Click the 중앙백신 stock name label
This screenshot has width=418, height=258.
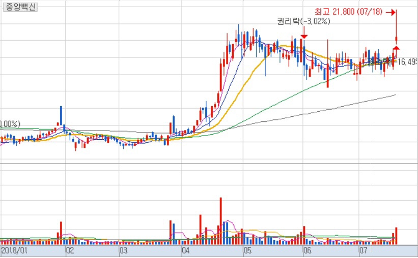(20, 8)
